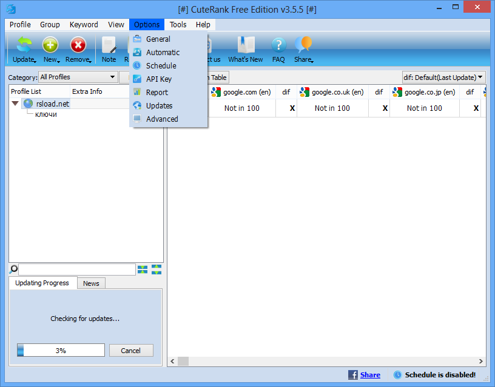Choose Advanced from Options menu
This screenshot has width=495, height=387.
(x=169, y=119)
